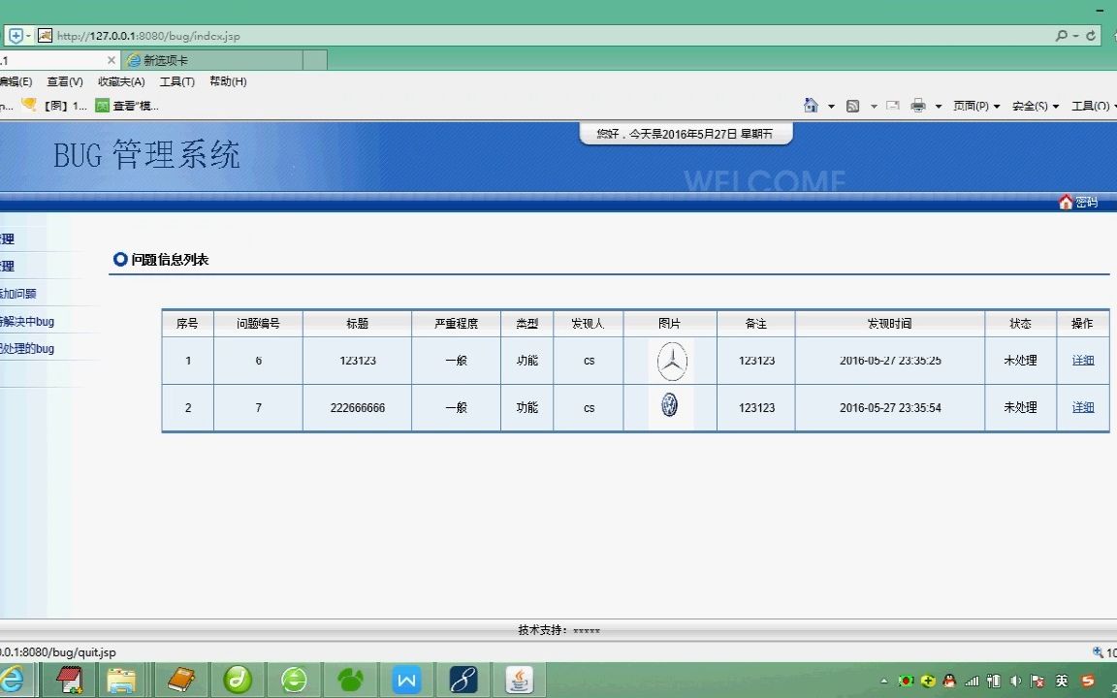Click inside the browser address bar
Screen dimensions: 1117x698
(388, 35)
